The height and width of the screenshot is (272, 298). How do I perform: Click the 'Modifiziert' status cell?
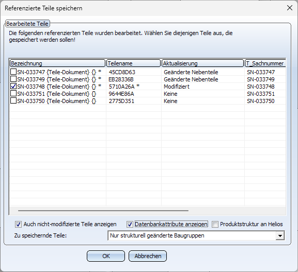click(177, 87)
